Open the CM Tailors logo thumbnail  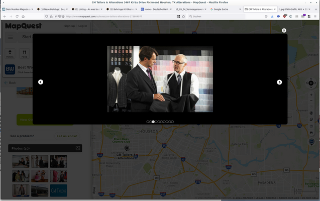click(x=59, y=190)
